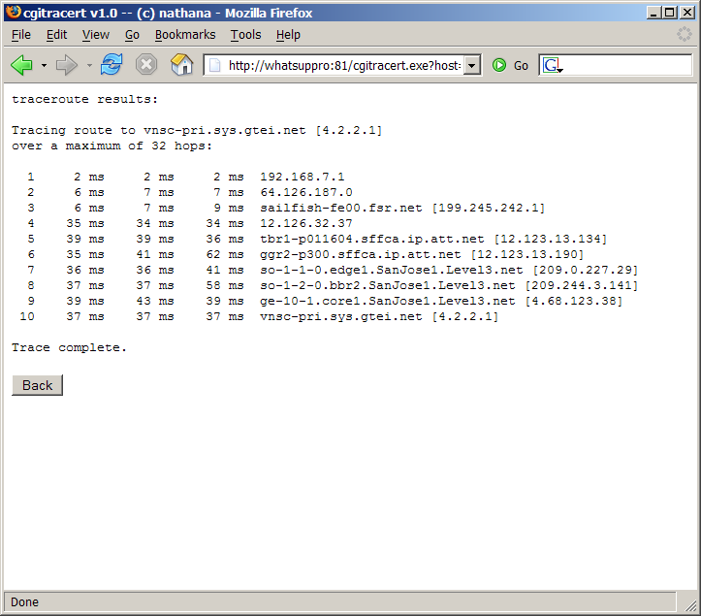
Task: Open the Tools menu
Action: (x=245, y=35)
